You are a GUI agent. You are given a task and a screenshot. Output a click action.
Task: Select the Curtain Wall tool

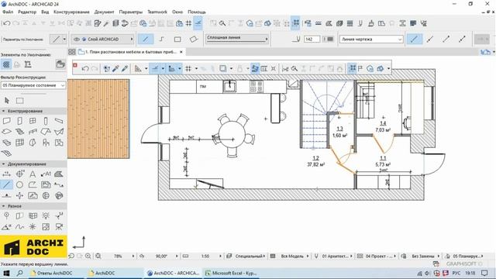19,143
